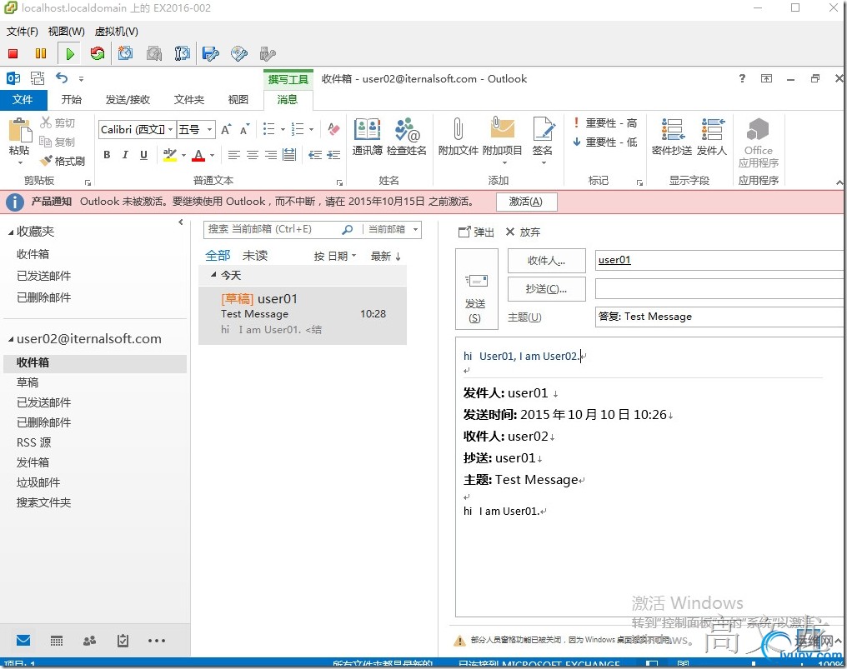847x669 pixels.
Task: Select the format painter (格式刷)
Action: click(63, 161)
